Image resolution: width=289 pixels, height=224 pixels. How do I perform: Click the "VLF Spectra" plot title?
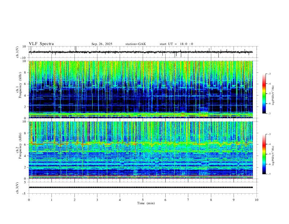pyautogui.click(x=41, y=44)
